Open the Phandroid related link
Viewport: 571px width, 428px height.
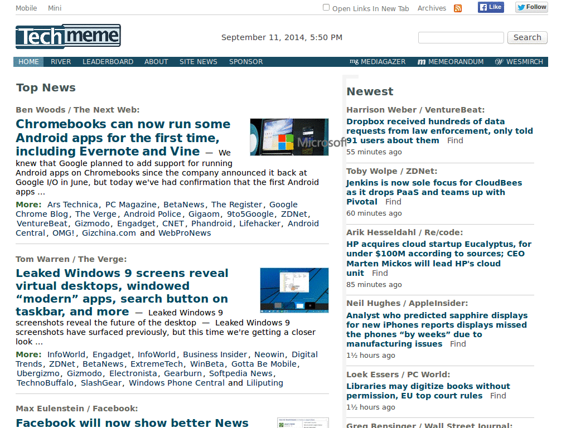[211, 223]
